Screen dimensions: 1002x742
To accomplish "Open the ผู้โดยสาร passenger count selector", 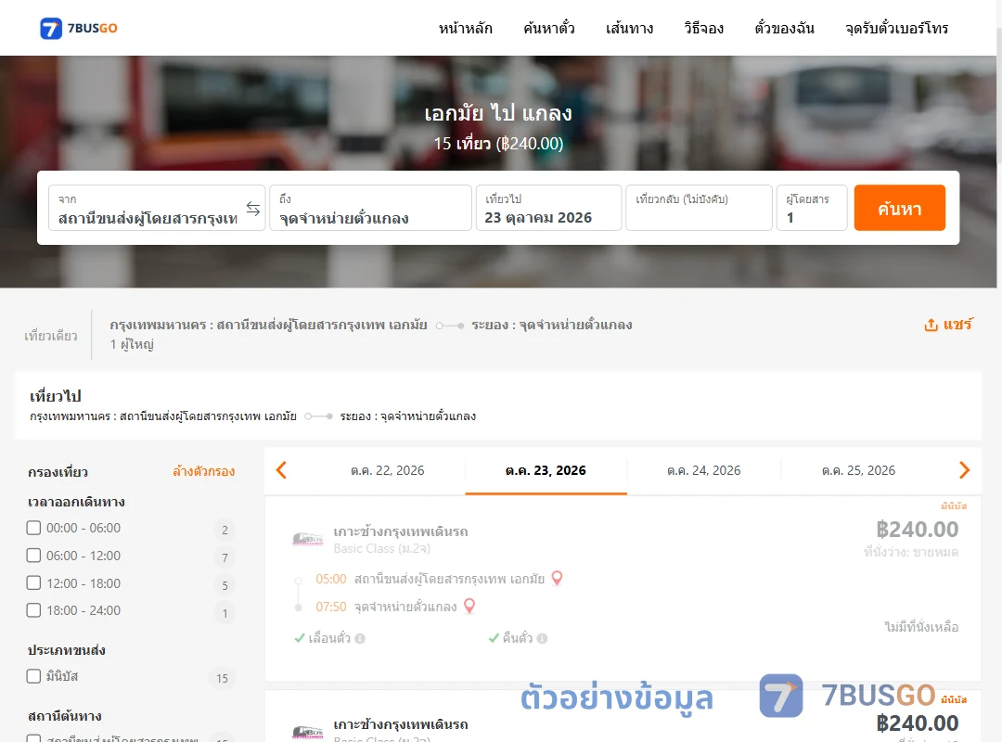I will 812,208.
